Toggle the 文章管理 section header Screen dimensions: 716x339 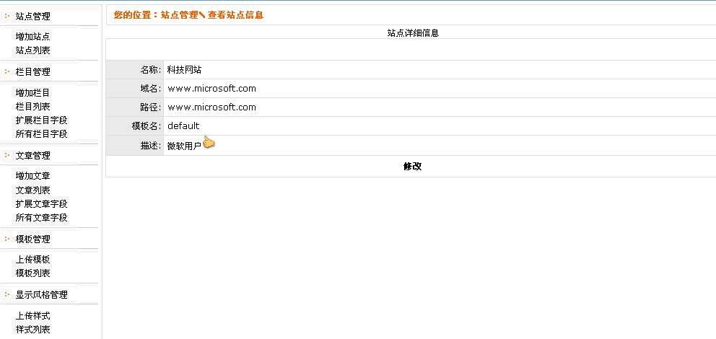33,155
